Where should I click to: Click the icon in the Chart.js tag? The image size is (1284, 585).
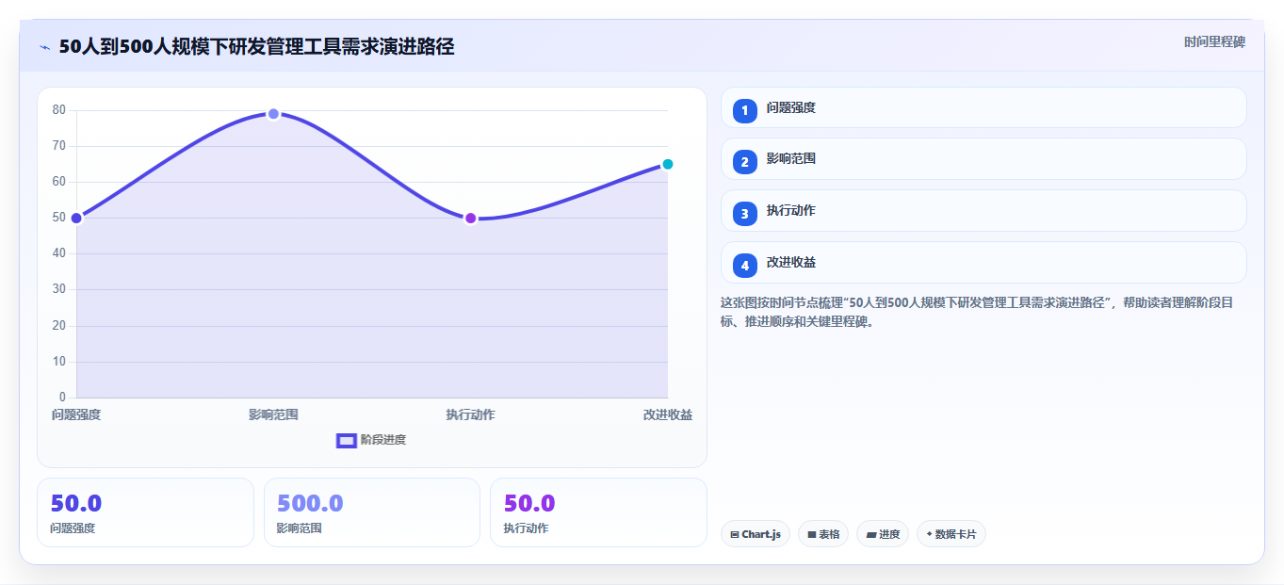(x=734, y=535)
